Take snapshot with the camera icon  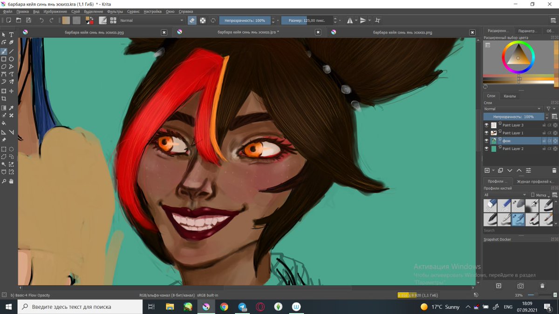(520, 286)
